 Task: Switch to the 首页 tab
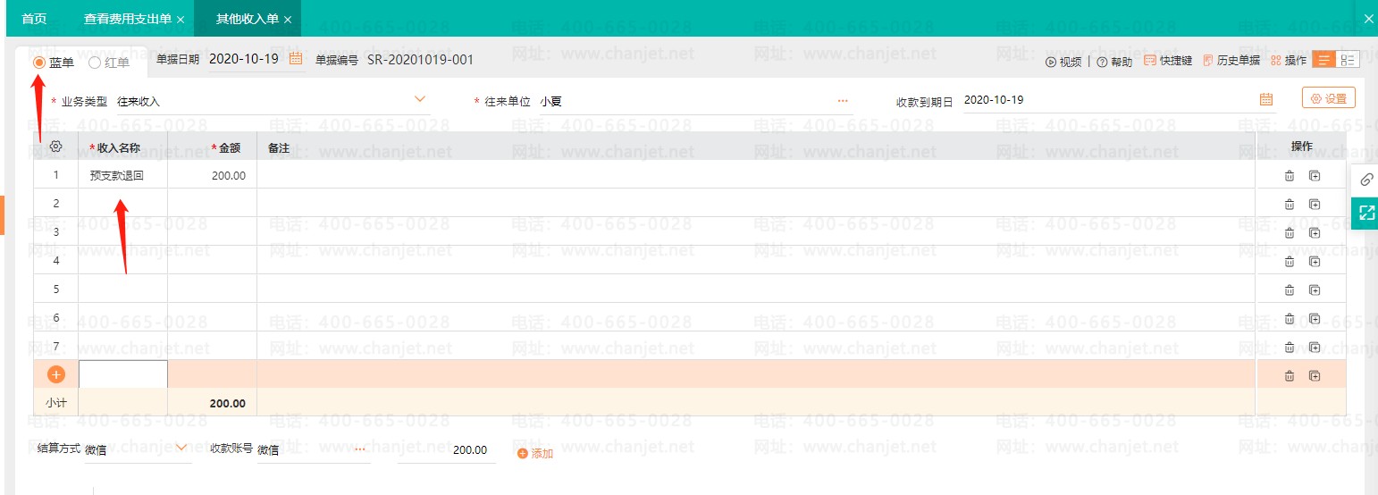pyautogui.click(x=34, y=19)
